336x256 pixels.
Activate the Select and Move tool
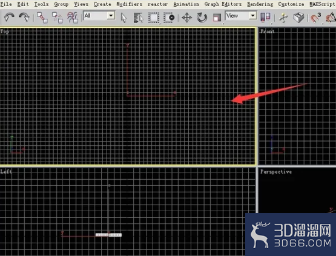tap(186, 18)
